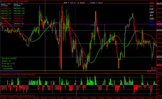The height and width of the screenshot is (99, 162).
Task: Click the 'GBPCAD / 123' row
Action: pos(19,11)
